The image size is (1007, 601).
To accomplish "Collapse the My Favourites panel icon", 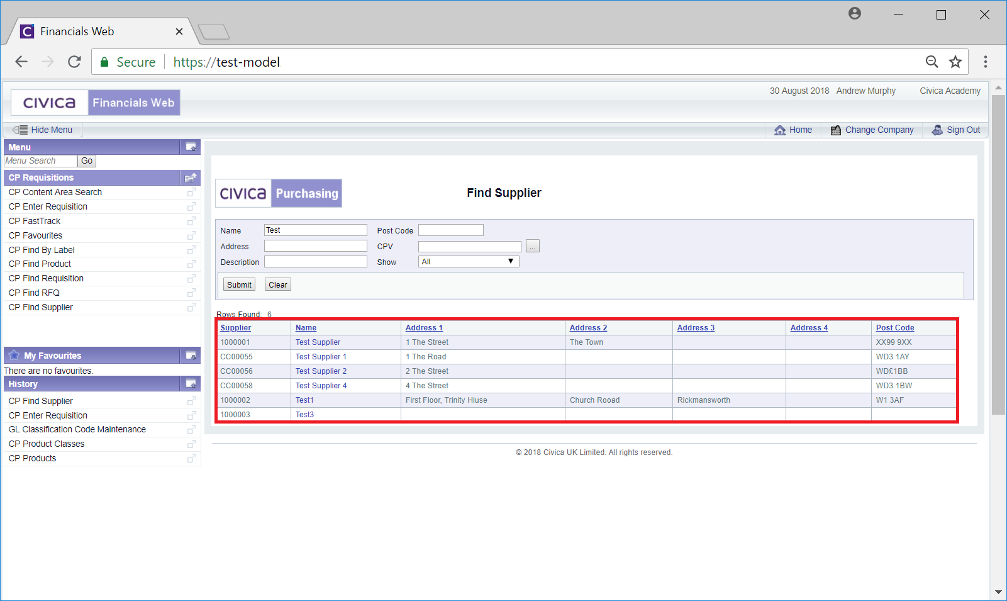I will pyautogui.click(x=191, y=356).
